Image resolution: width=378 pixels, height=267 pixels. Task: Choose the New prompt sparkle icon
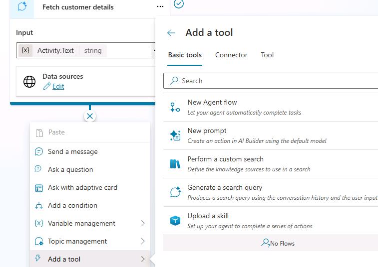point(175,135)
